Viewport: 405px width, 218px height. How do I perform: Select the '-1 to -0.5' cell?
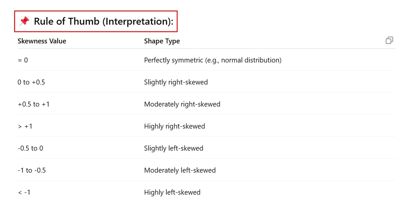click(32, 170)
